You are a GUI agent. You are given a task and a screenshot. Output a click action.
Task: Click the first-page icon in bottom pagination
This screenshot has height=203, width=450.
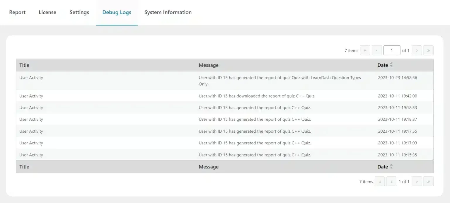pyautogui.click(x=380, y=181)
